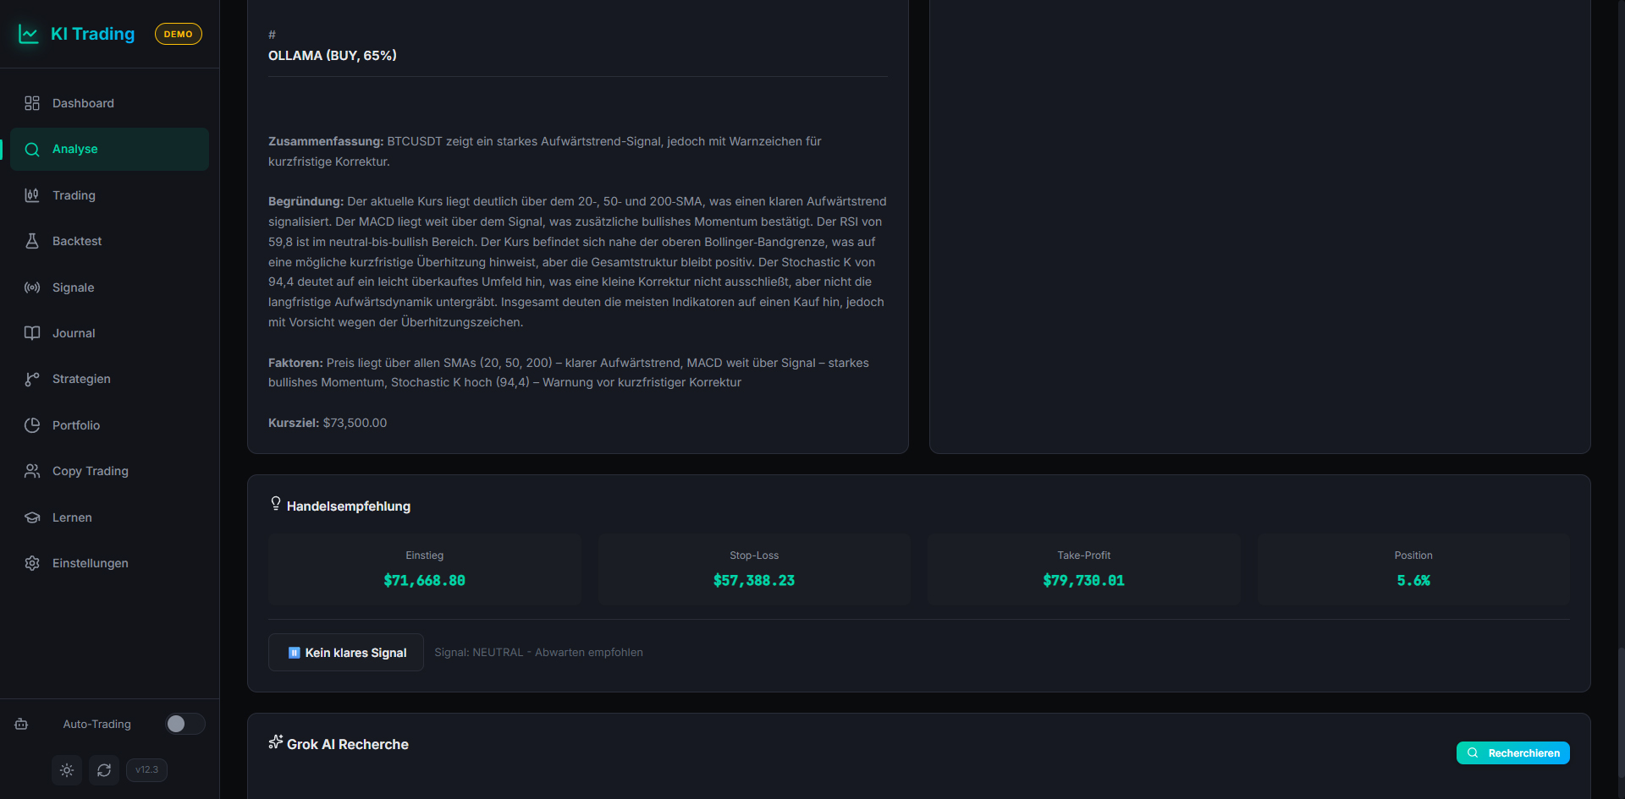
Task: Click the Portfolio pie chart icon
Action: coord(32,425)
